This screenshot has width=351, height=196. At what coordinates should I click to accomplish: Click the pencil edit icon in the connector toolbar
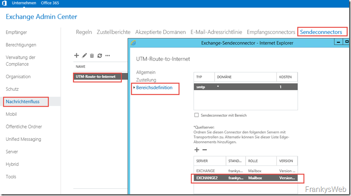tap(84, 56)
